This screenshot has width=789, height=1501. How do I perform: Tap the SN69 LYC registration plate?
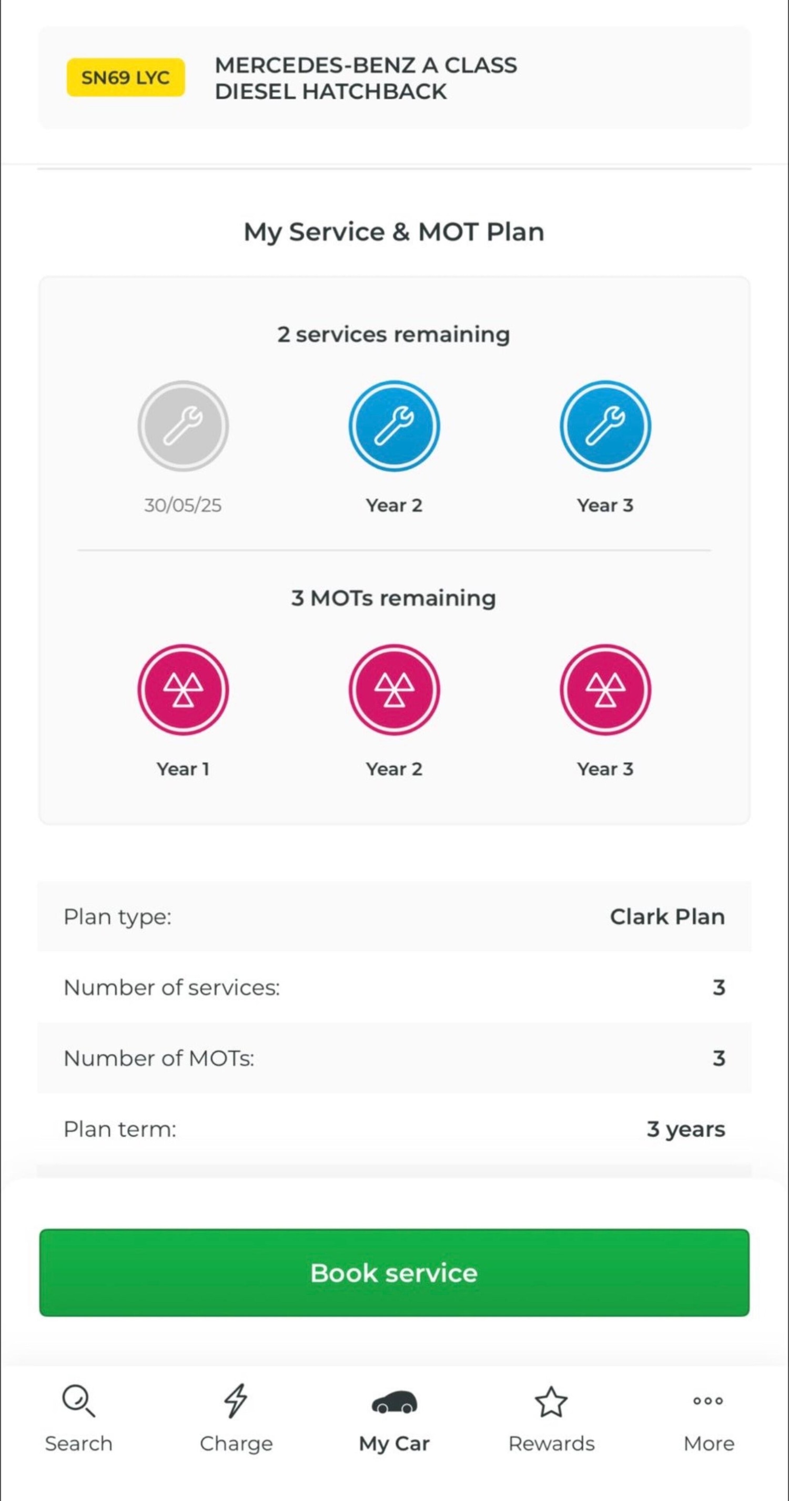(126, 77)
